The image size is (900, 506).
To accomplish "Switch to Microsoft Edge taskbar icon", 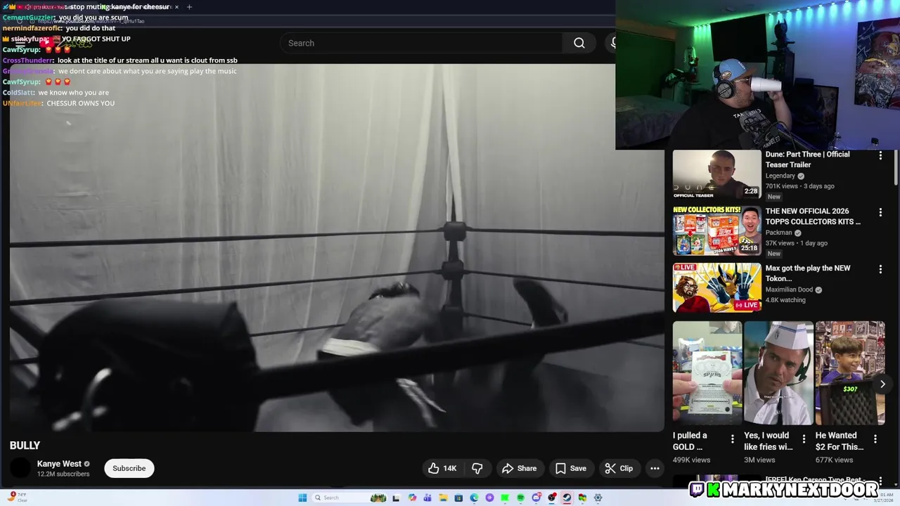I will click(474, 498).
